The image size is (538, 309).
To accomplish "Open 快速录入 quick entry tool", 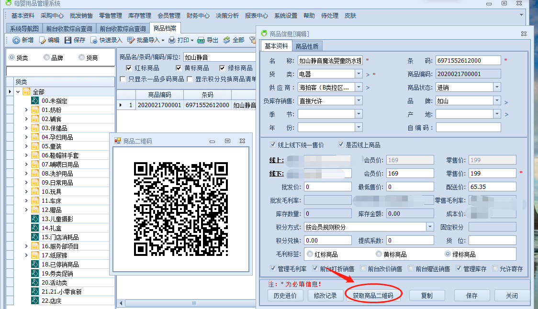I will (106, 40).
